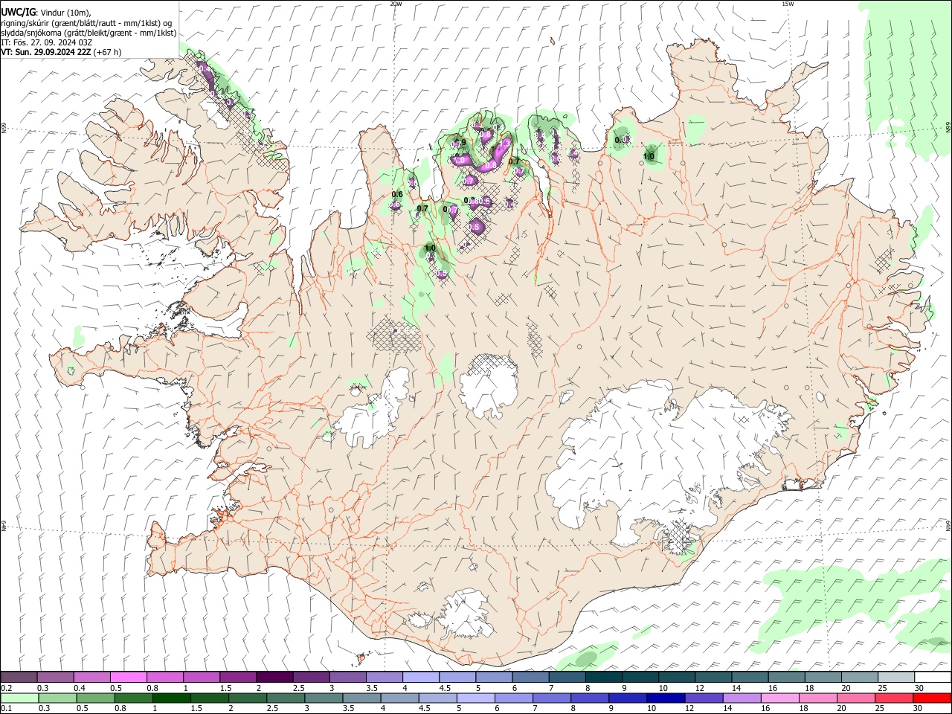Select the snow legend swatch between 0.3 and 0.4
The image size is (952, 714).
point(55,677)
